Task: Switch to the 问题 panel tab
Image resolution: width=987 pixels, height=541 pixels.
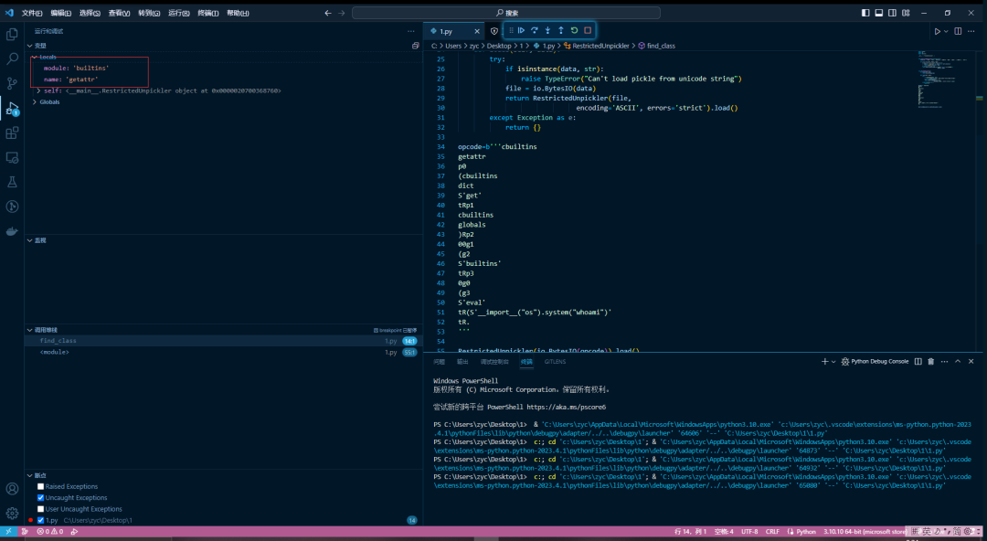Action: [x=440, y=362]
